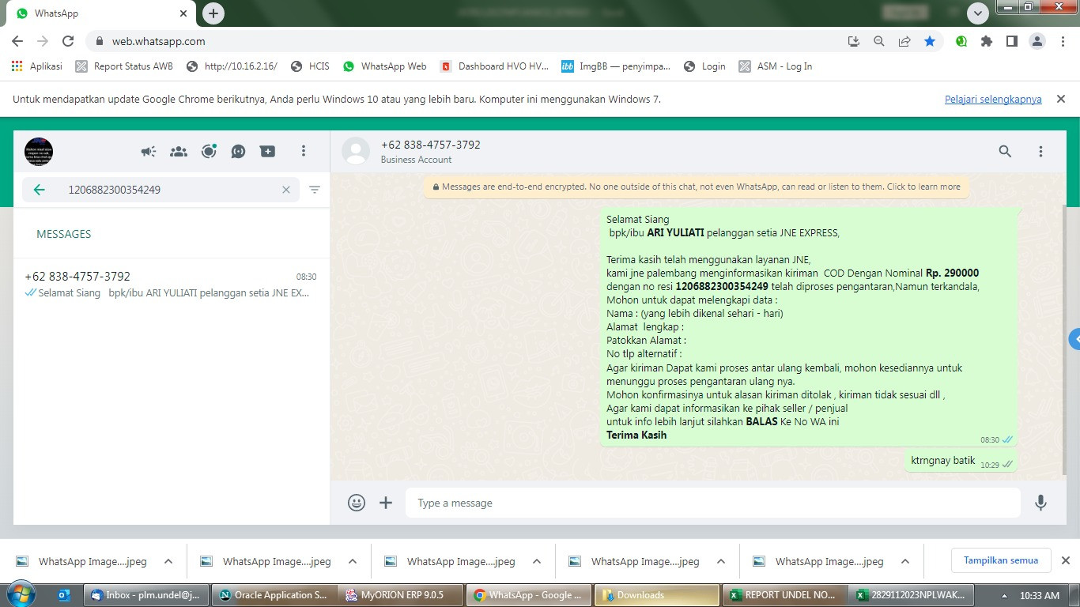Go back in Chrome
Image resolution: width=1080 pixels, height=607 pixels.
(x=17, y=41)
